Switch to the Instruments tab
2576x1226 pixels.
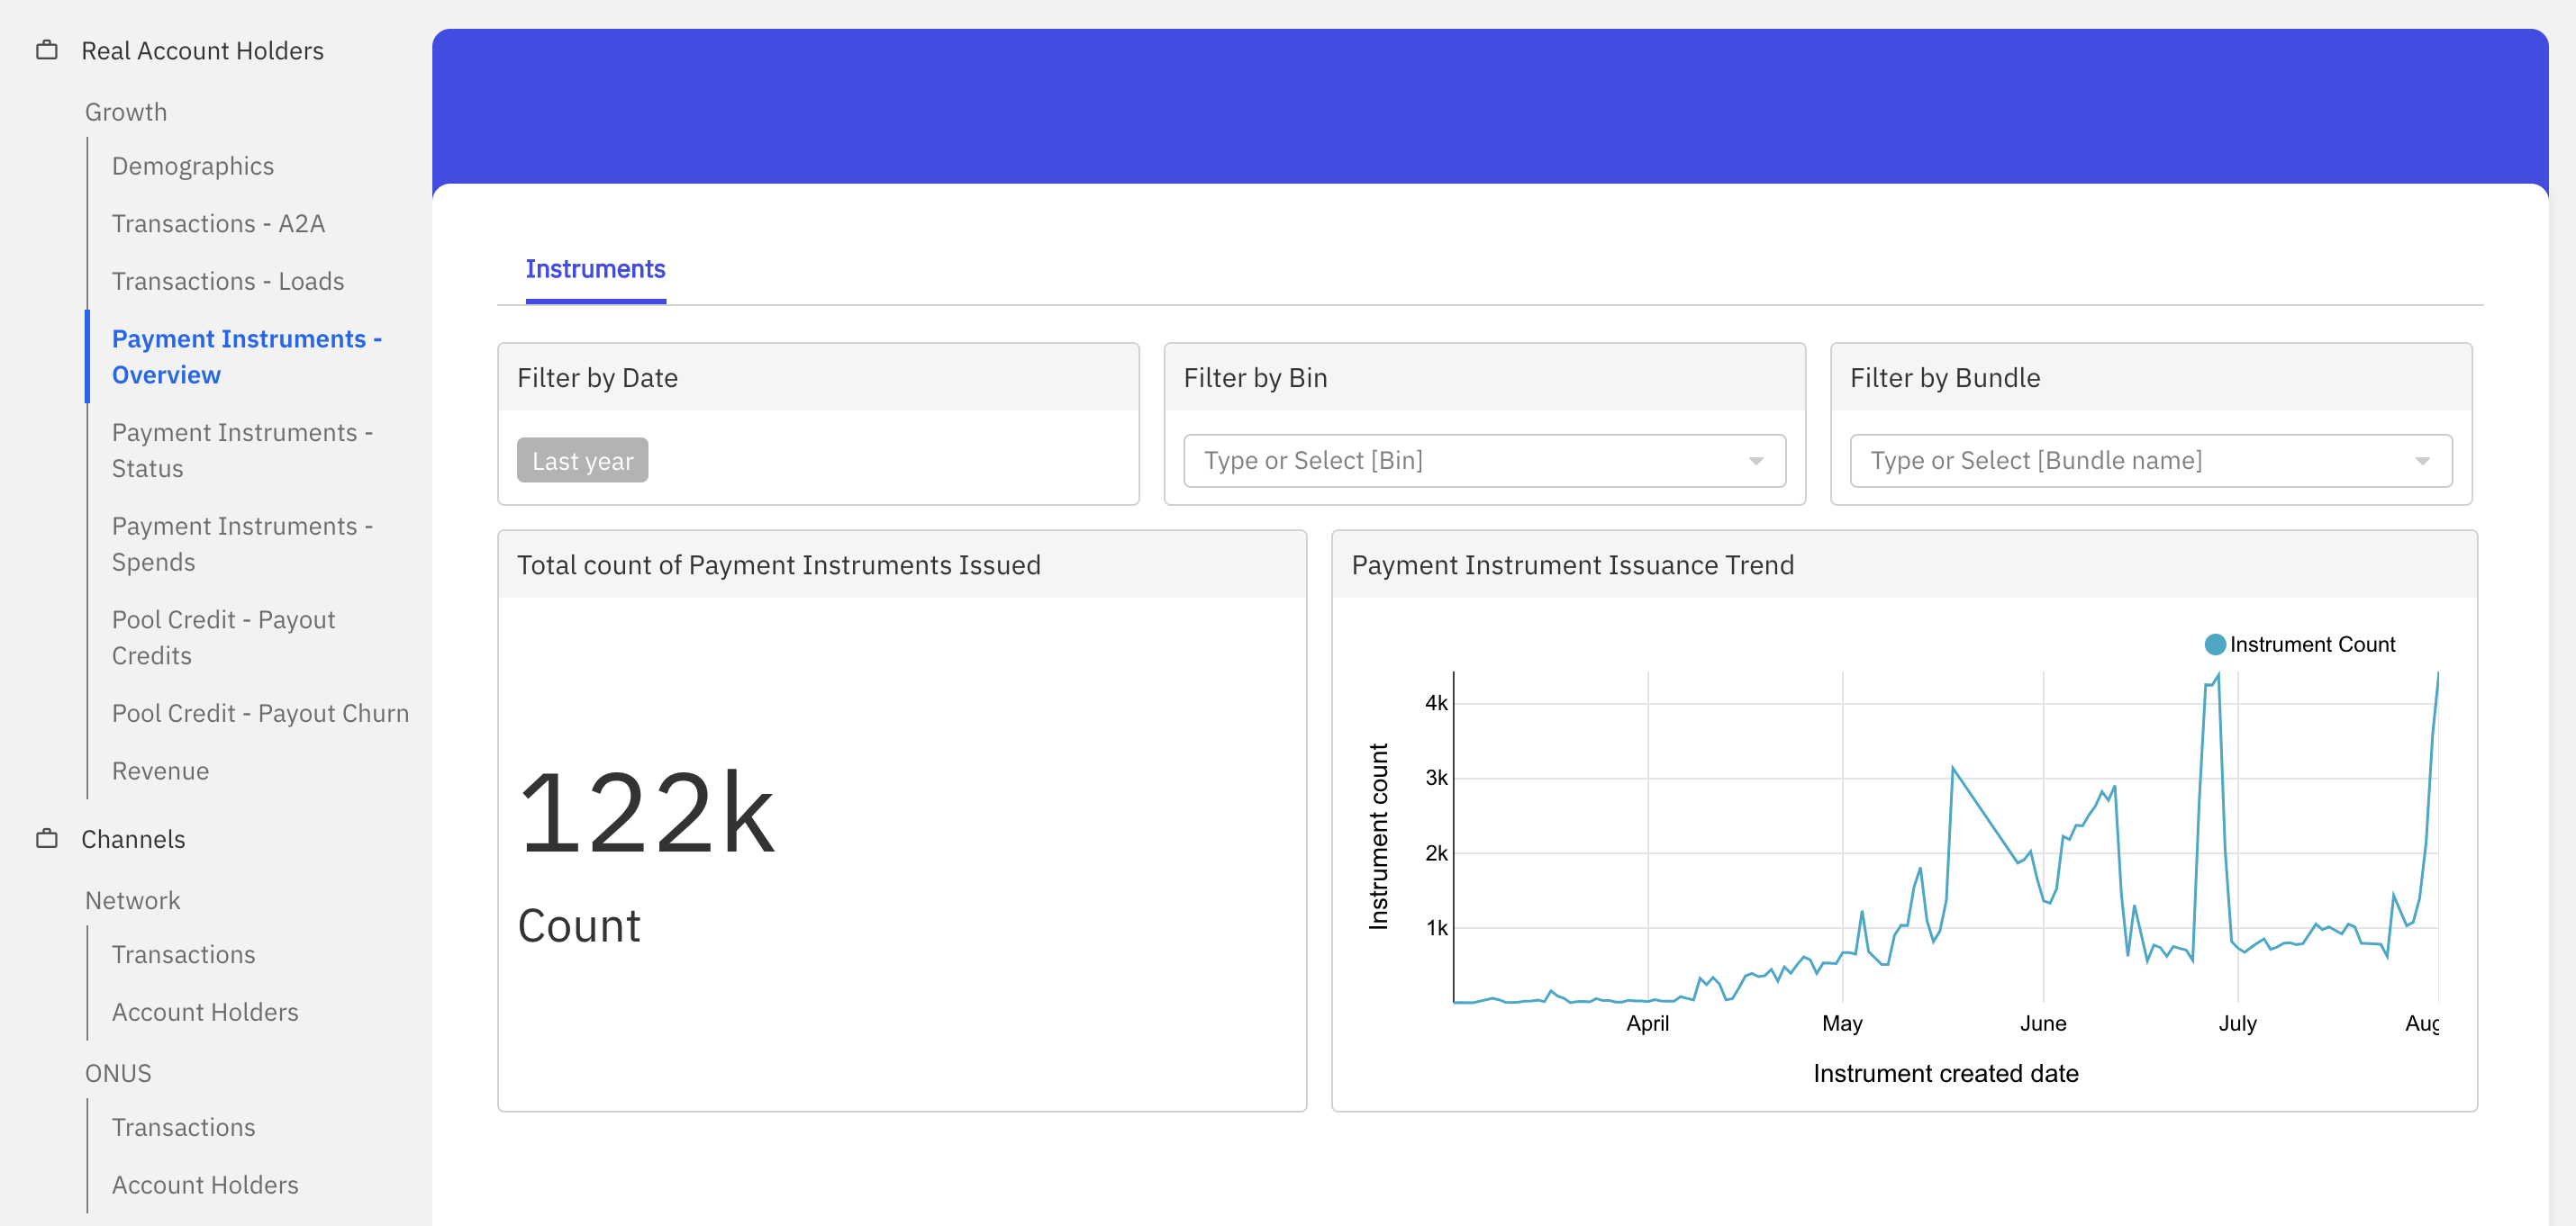pos(595,269)
